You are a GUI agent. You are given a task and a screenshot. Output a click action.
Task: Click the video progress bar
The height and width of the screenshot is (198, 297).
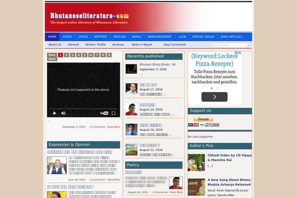tap(84, 109)
